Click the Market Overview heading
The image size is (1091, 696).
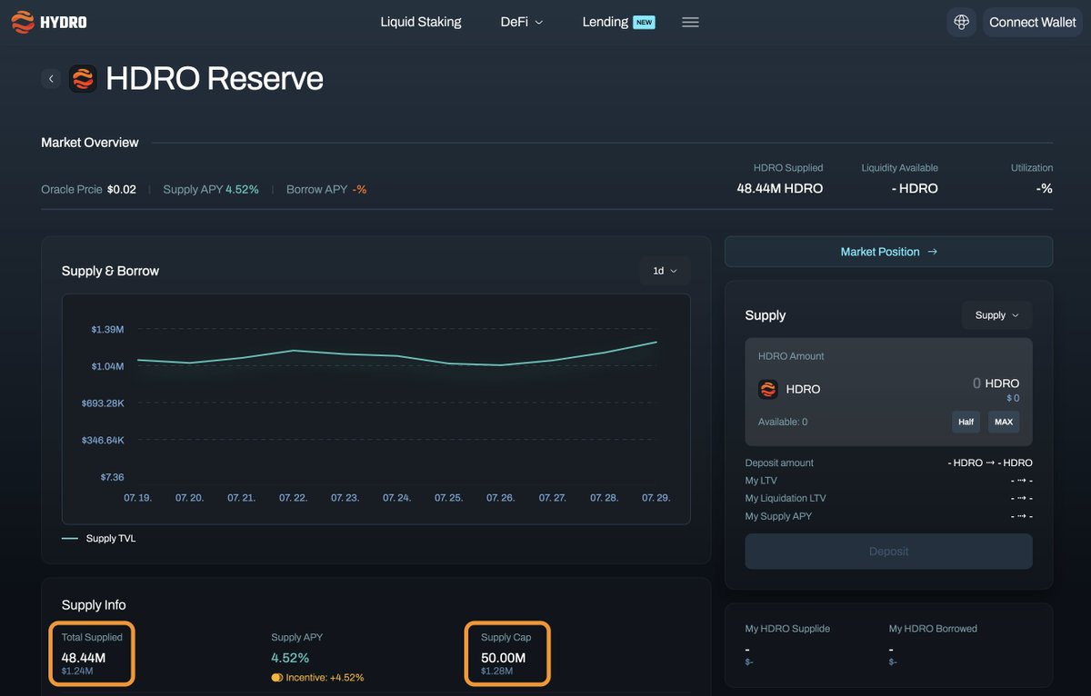90,143
